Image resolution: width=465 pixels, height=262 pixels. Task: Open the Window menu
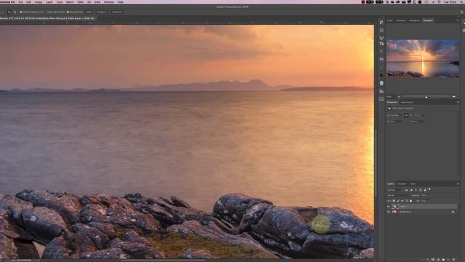click(109, 1)
